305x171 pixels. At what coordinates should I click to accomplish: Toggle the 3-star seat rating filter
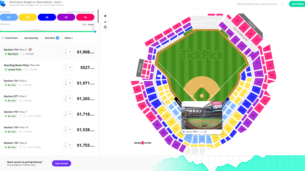pos(47,17)
